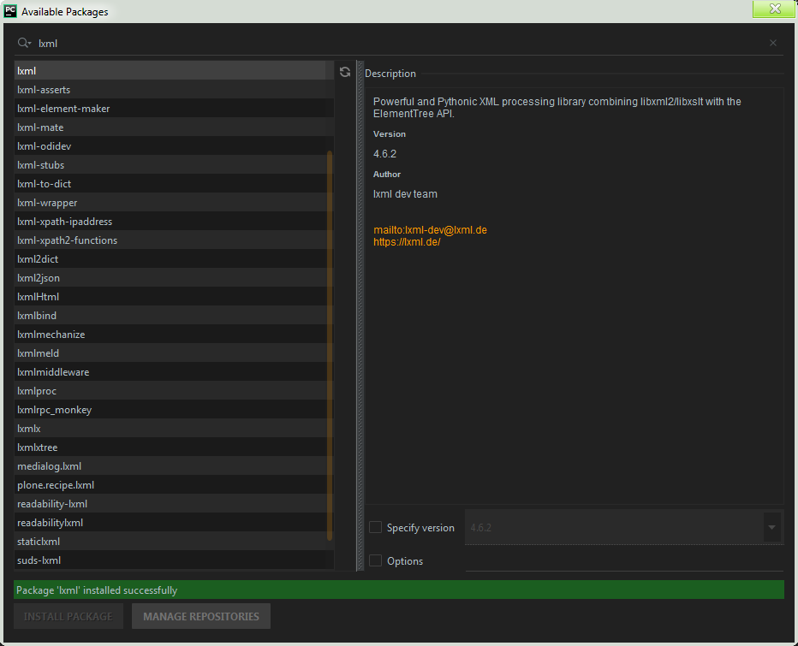This screenshot has height=646, width=798.
Task: Enable the Specify version checkbox
Action: [x=375, y=527]
